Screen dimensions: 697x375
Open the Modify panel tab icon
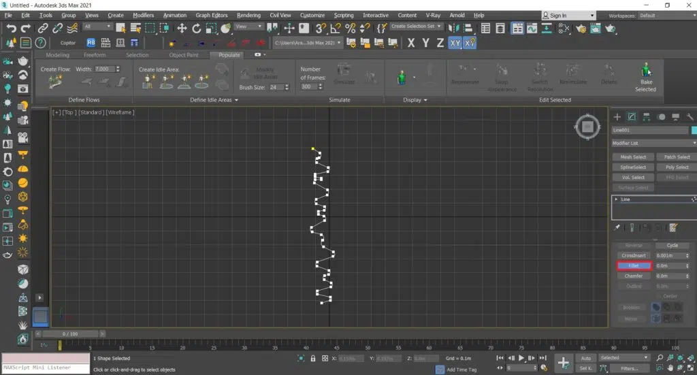click(x=632, y=117)
